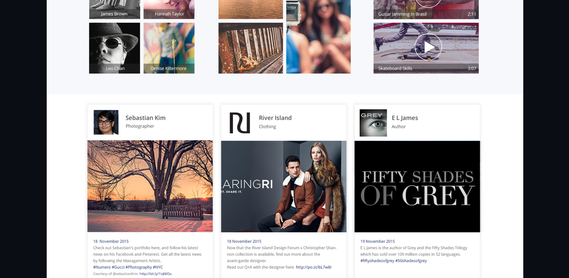The image size is (569, 278).
Task: Open Leo Chan's profile photo
Action: (x=114, y=48)
